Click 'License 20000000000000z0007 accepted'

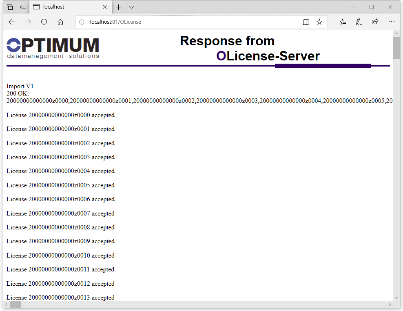60,213
